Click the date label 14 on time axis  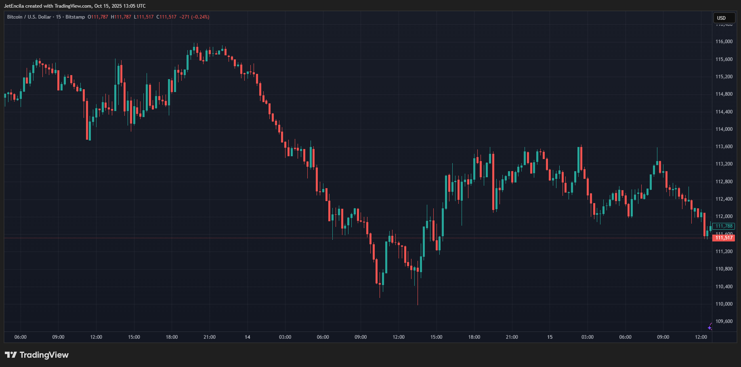[x=248, y=337]
